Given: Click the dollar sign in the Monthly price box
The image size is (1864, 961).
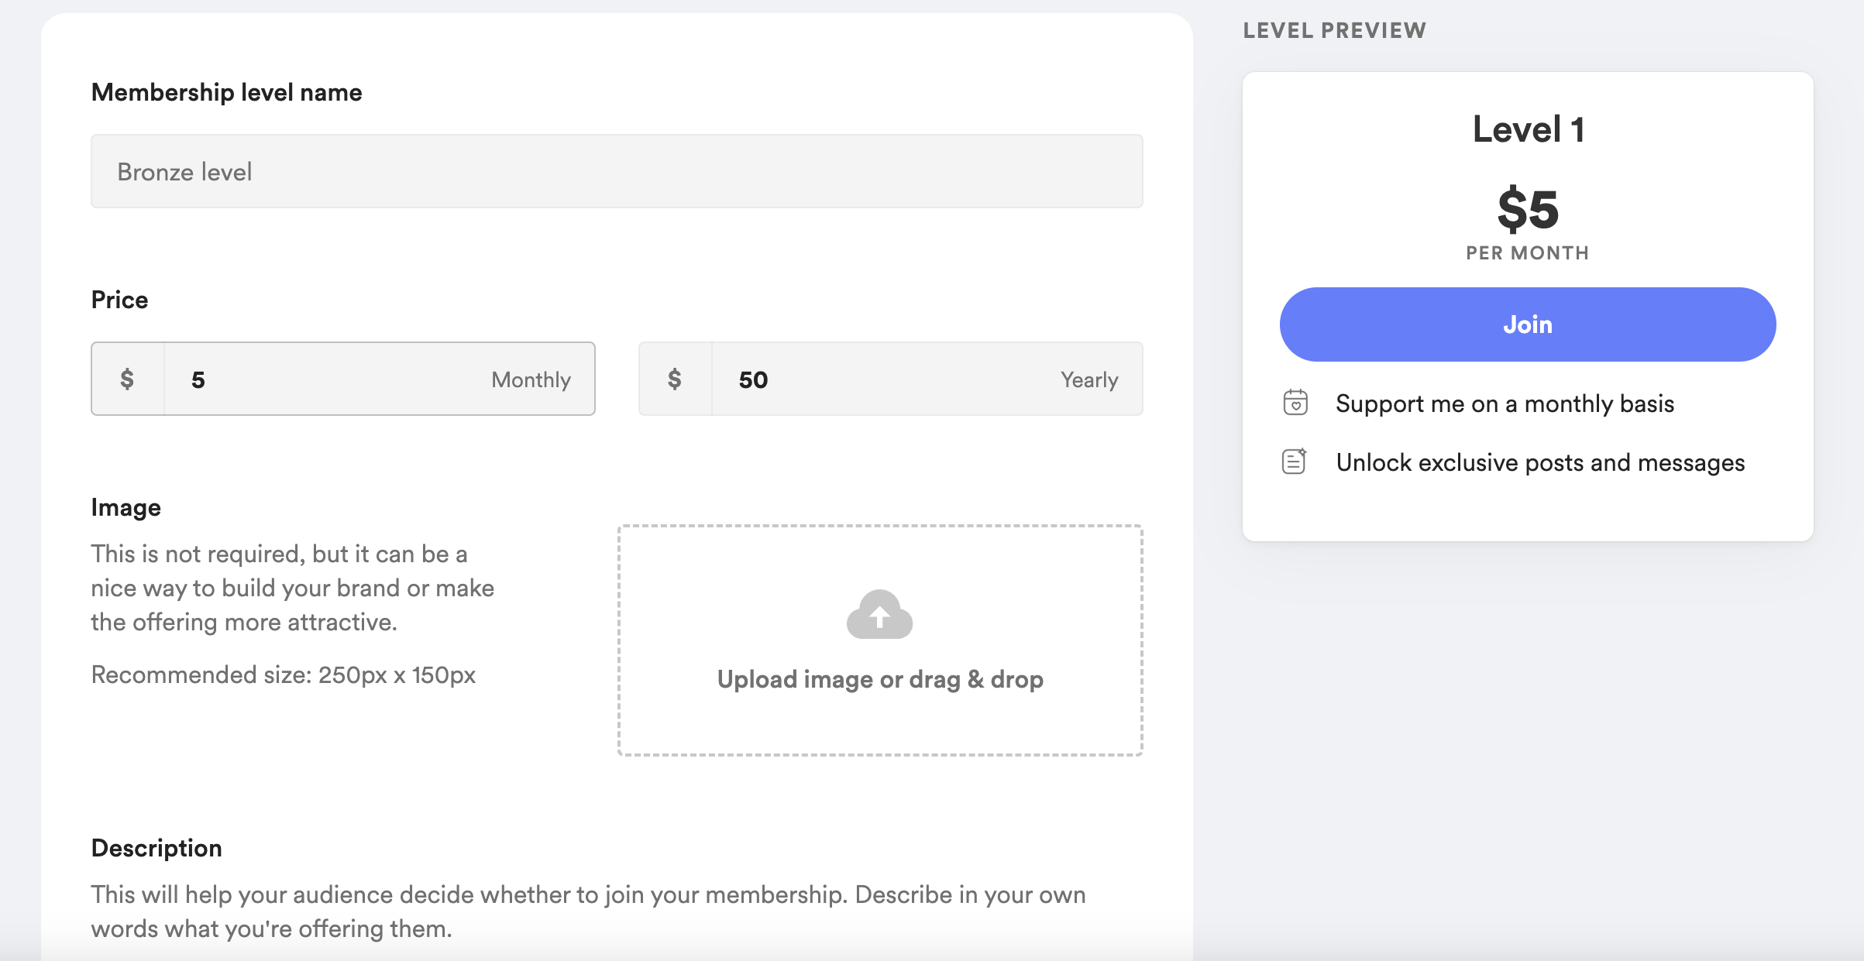Looking at the screenshot, I should (x=127, y=379).
